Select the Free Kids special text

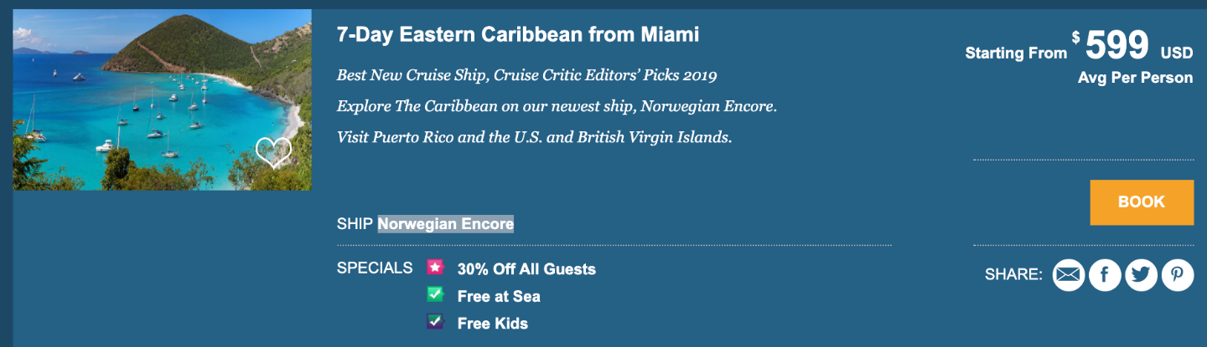493,324
